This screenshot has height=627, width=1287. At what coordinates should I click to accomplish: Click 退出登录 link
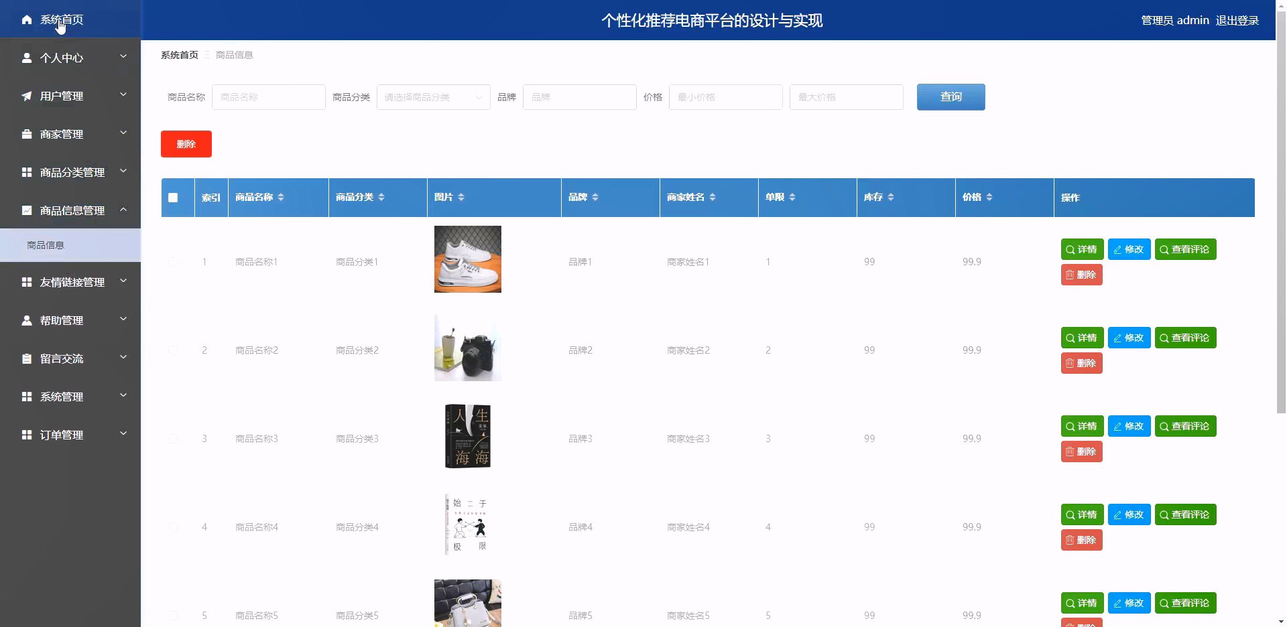1237,21
